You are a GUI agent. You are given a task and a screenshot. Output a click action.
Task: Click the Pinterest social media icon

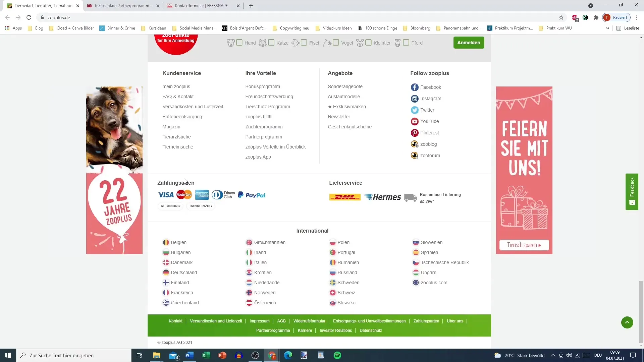click(x=415, y=133)
